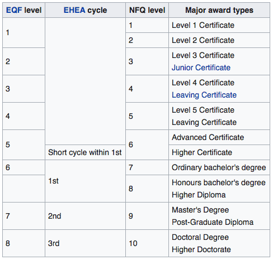Click 'Level 5 Certificate' text
Image resolution: width=273 pixels, height=260 pixels.
click(x=203, y=110)
